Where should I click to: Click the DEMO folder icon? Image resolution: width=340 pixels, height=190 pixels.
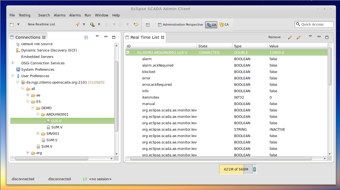tap(38, 108)
